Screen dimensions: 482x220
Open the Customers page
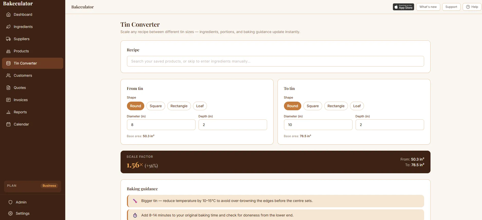(33, 75)
